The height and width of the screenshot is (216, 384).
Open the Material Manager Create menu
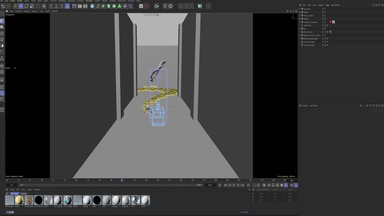[12, 189]
